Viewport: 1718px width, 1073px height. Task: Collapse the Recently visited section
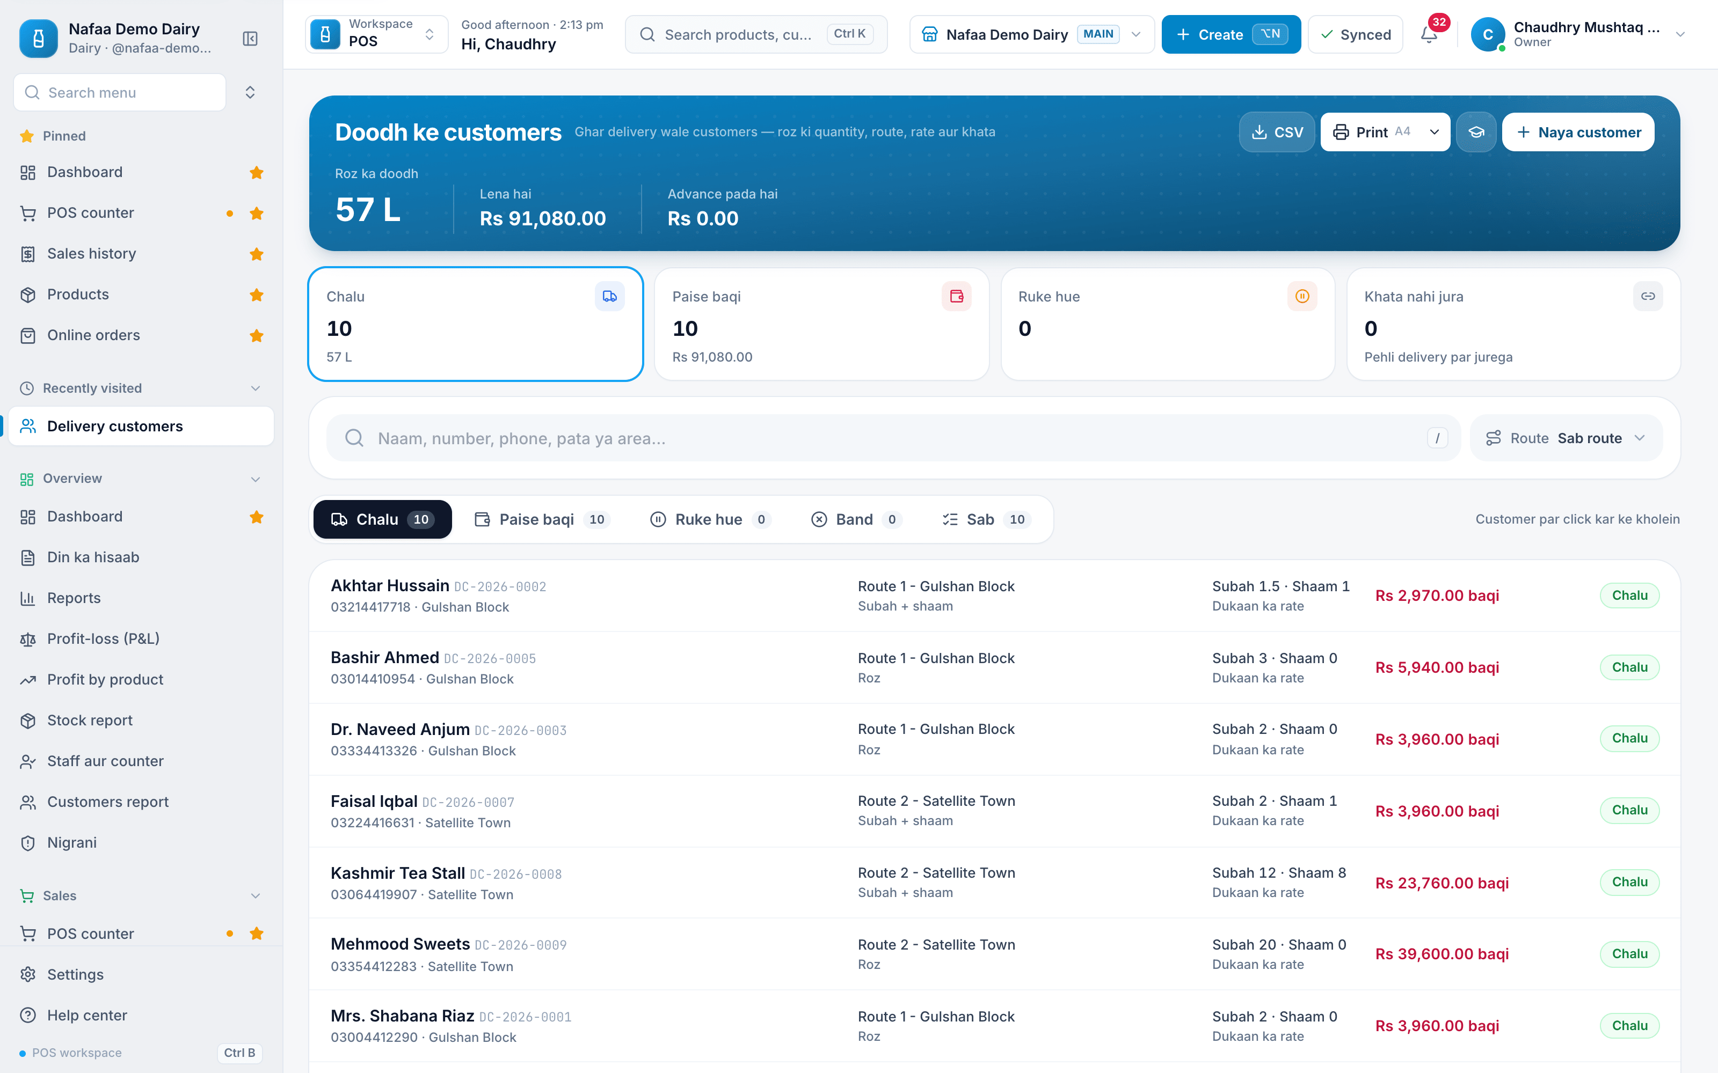[x=256, y=388]
